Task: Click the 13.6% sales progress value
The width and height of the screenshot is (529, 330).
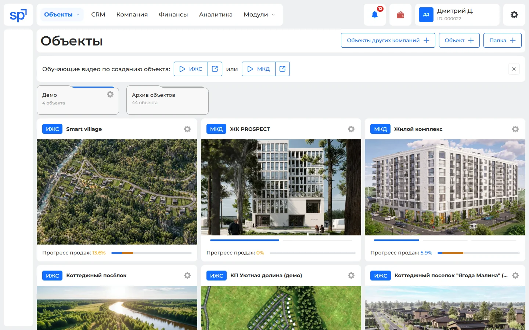Action: tap(99, 253)
